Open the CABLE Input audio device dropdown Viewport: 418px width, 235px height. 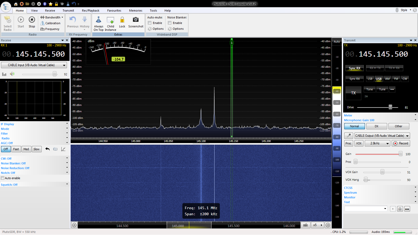pos(34,65)
